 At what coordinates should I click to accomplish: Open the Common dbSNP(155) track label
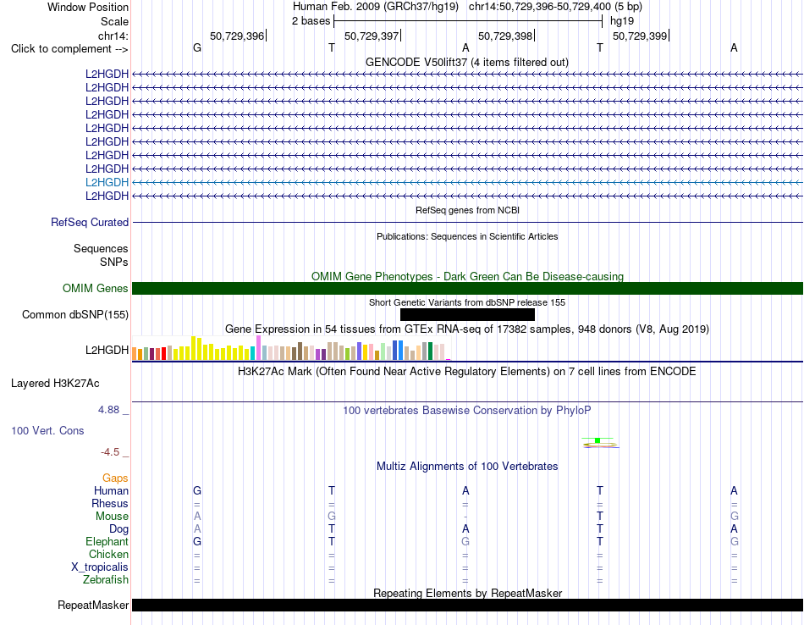pos(75,314)
